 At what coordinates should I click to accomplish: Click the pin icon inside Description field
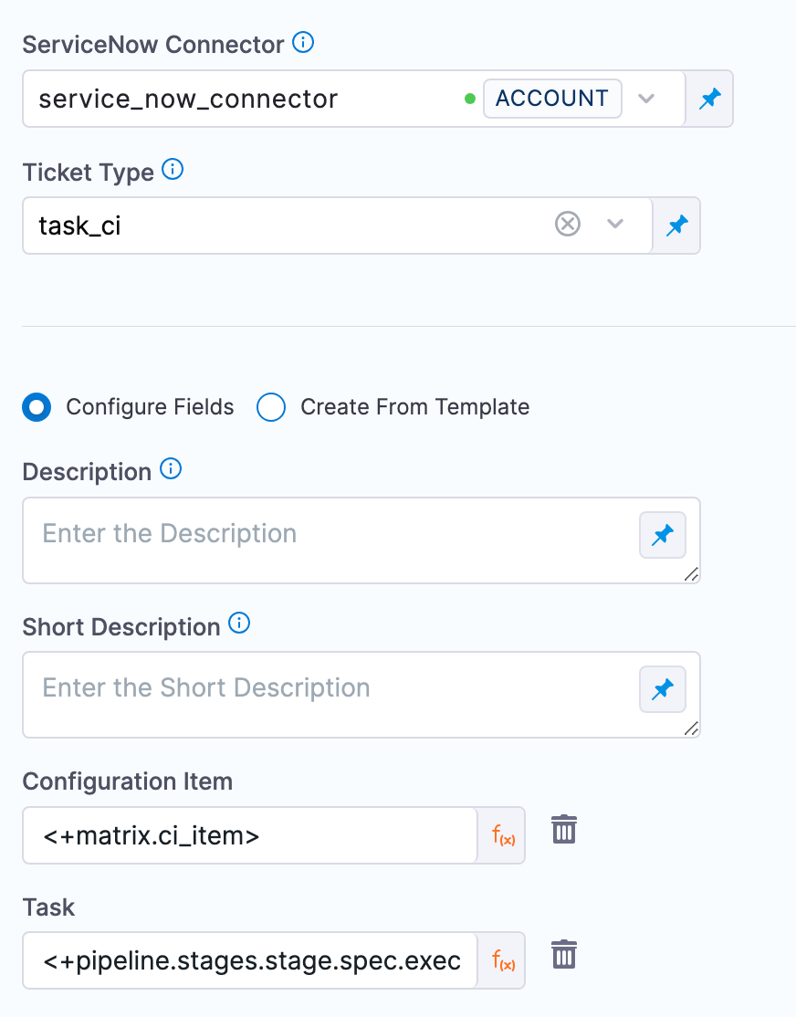(x=663, y=534)
